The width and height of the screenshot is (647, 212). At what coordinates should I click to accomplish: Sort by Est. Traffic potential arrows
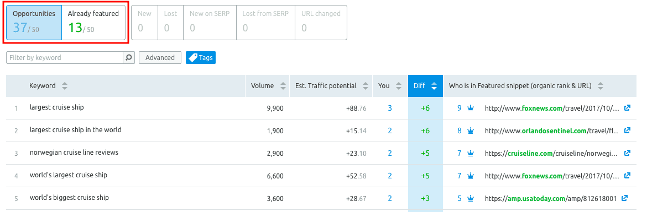(365, 86)
